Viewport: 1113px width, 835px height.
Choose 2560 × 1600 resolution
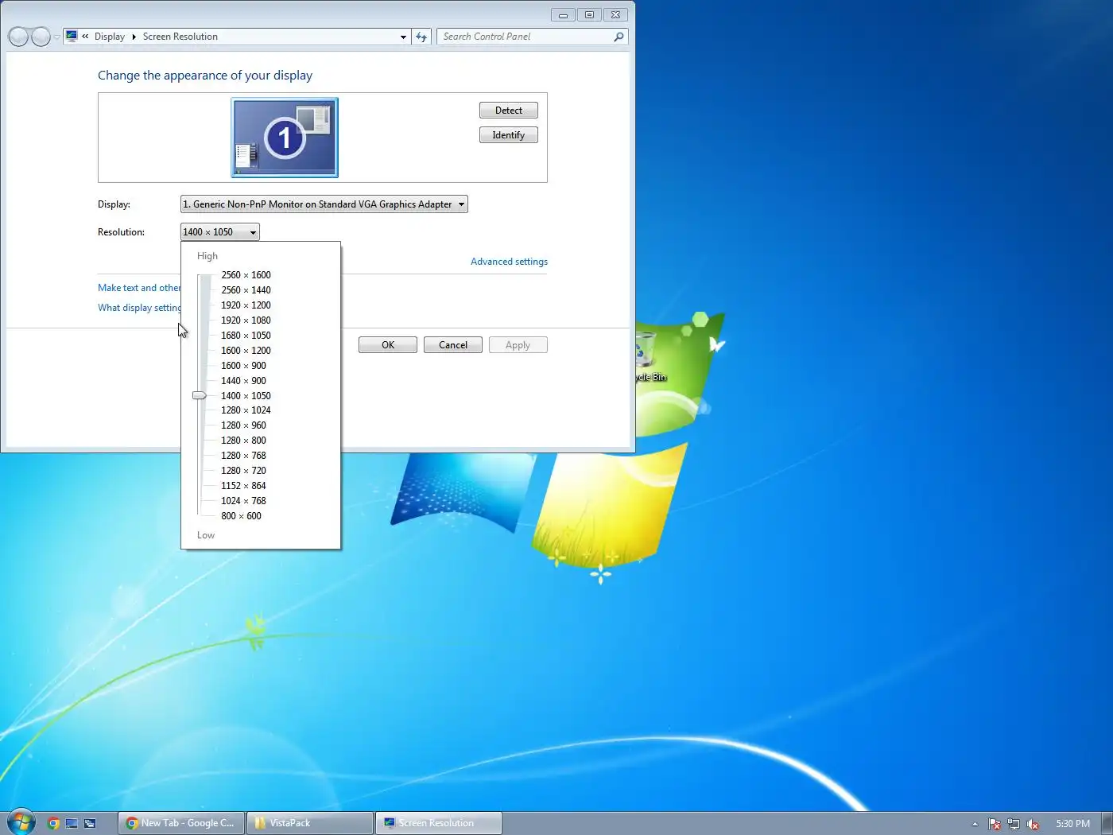point(246,275)
